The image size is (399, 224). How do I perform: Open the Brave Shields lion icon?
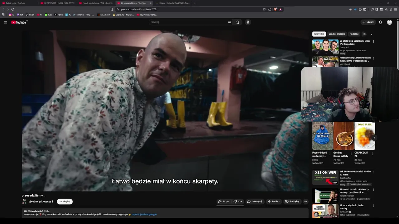pyautogui.click(x=275, y=9)
